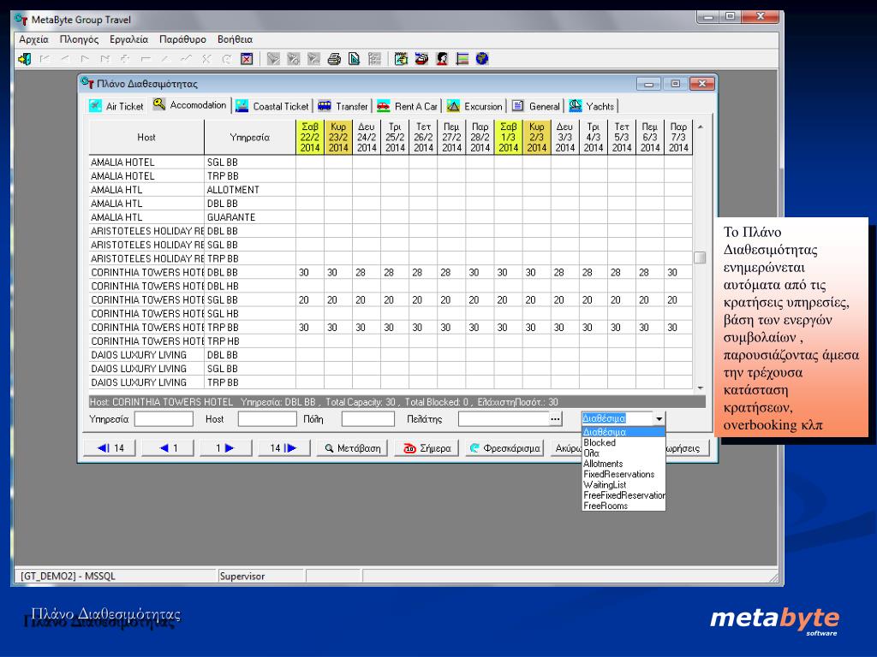
Task: Jump back 14 days with the button
Action: pos(110,448)
